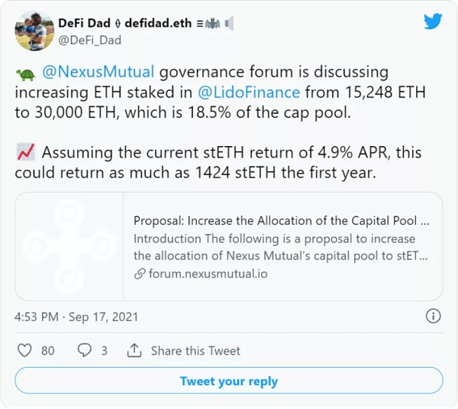Click the link preview card thumbnail image

(69, 246)
